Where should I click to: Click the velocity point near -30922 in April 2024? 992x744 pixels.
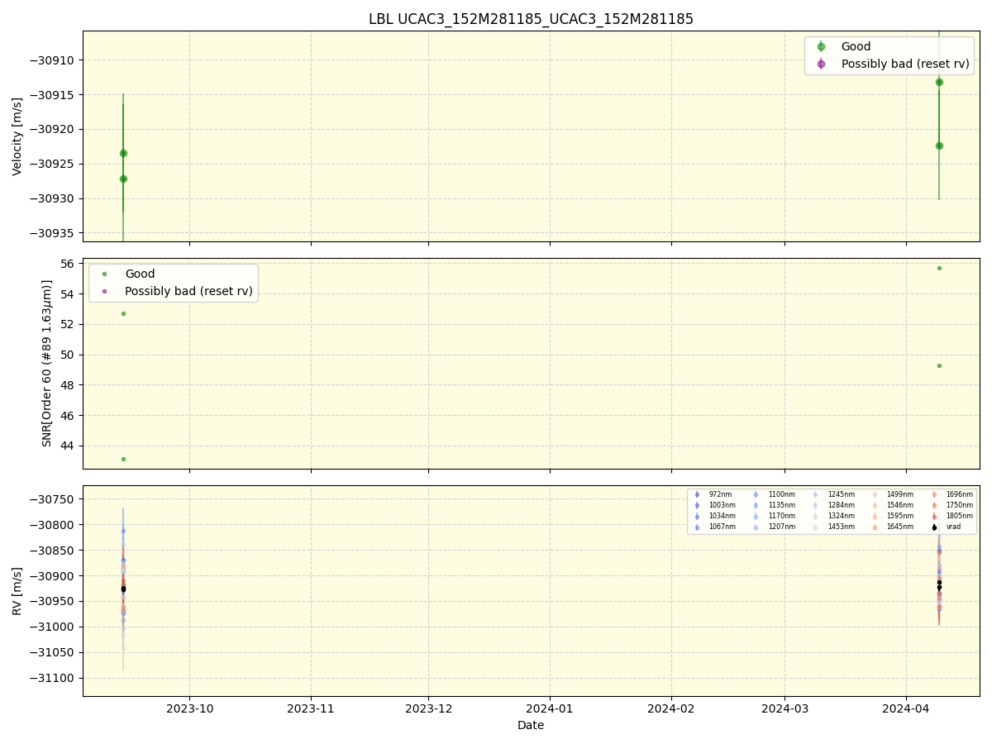click(939, 145)
